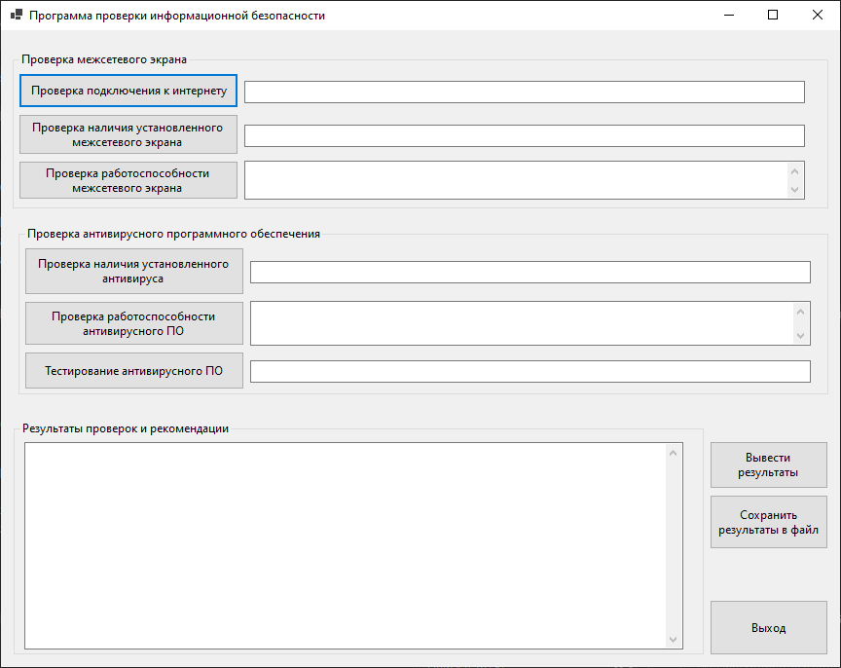This screenshot has width=841, height=668.
Task: Click Проверка антивирусного программного обеспечения group label
Action: tap(174, 234)
